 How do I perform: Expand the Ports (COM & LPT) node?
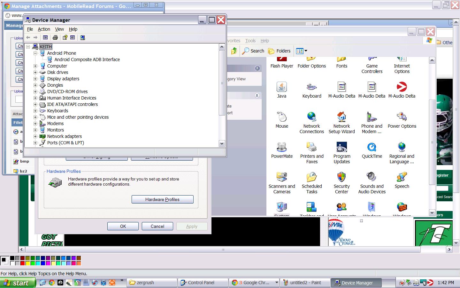pyautogui.click(x=35, y=143)
